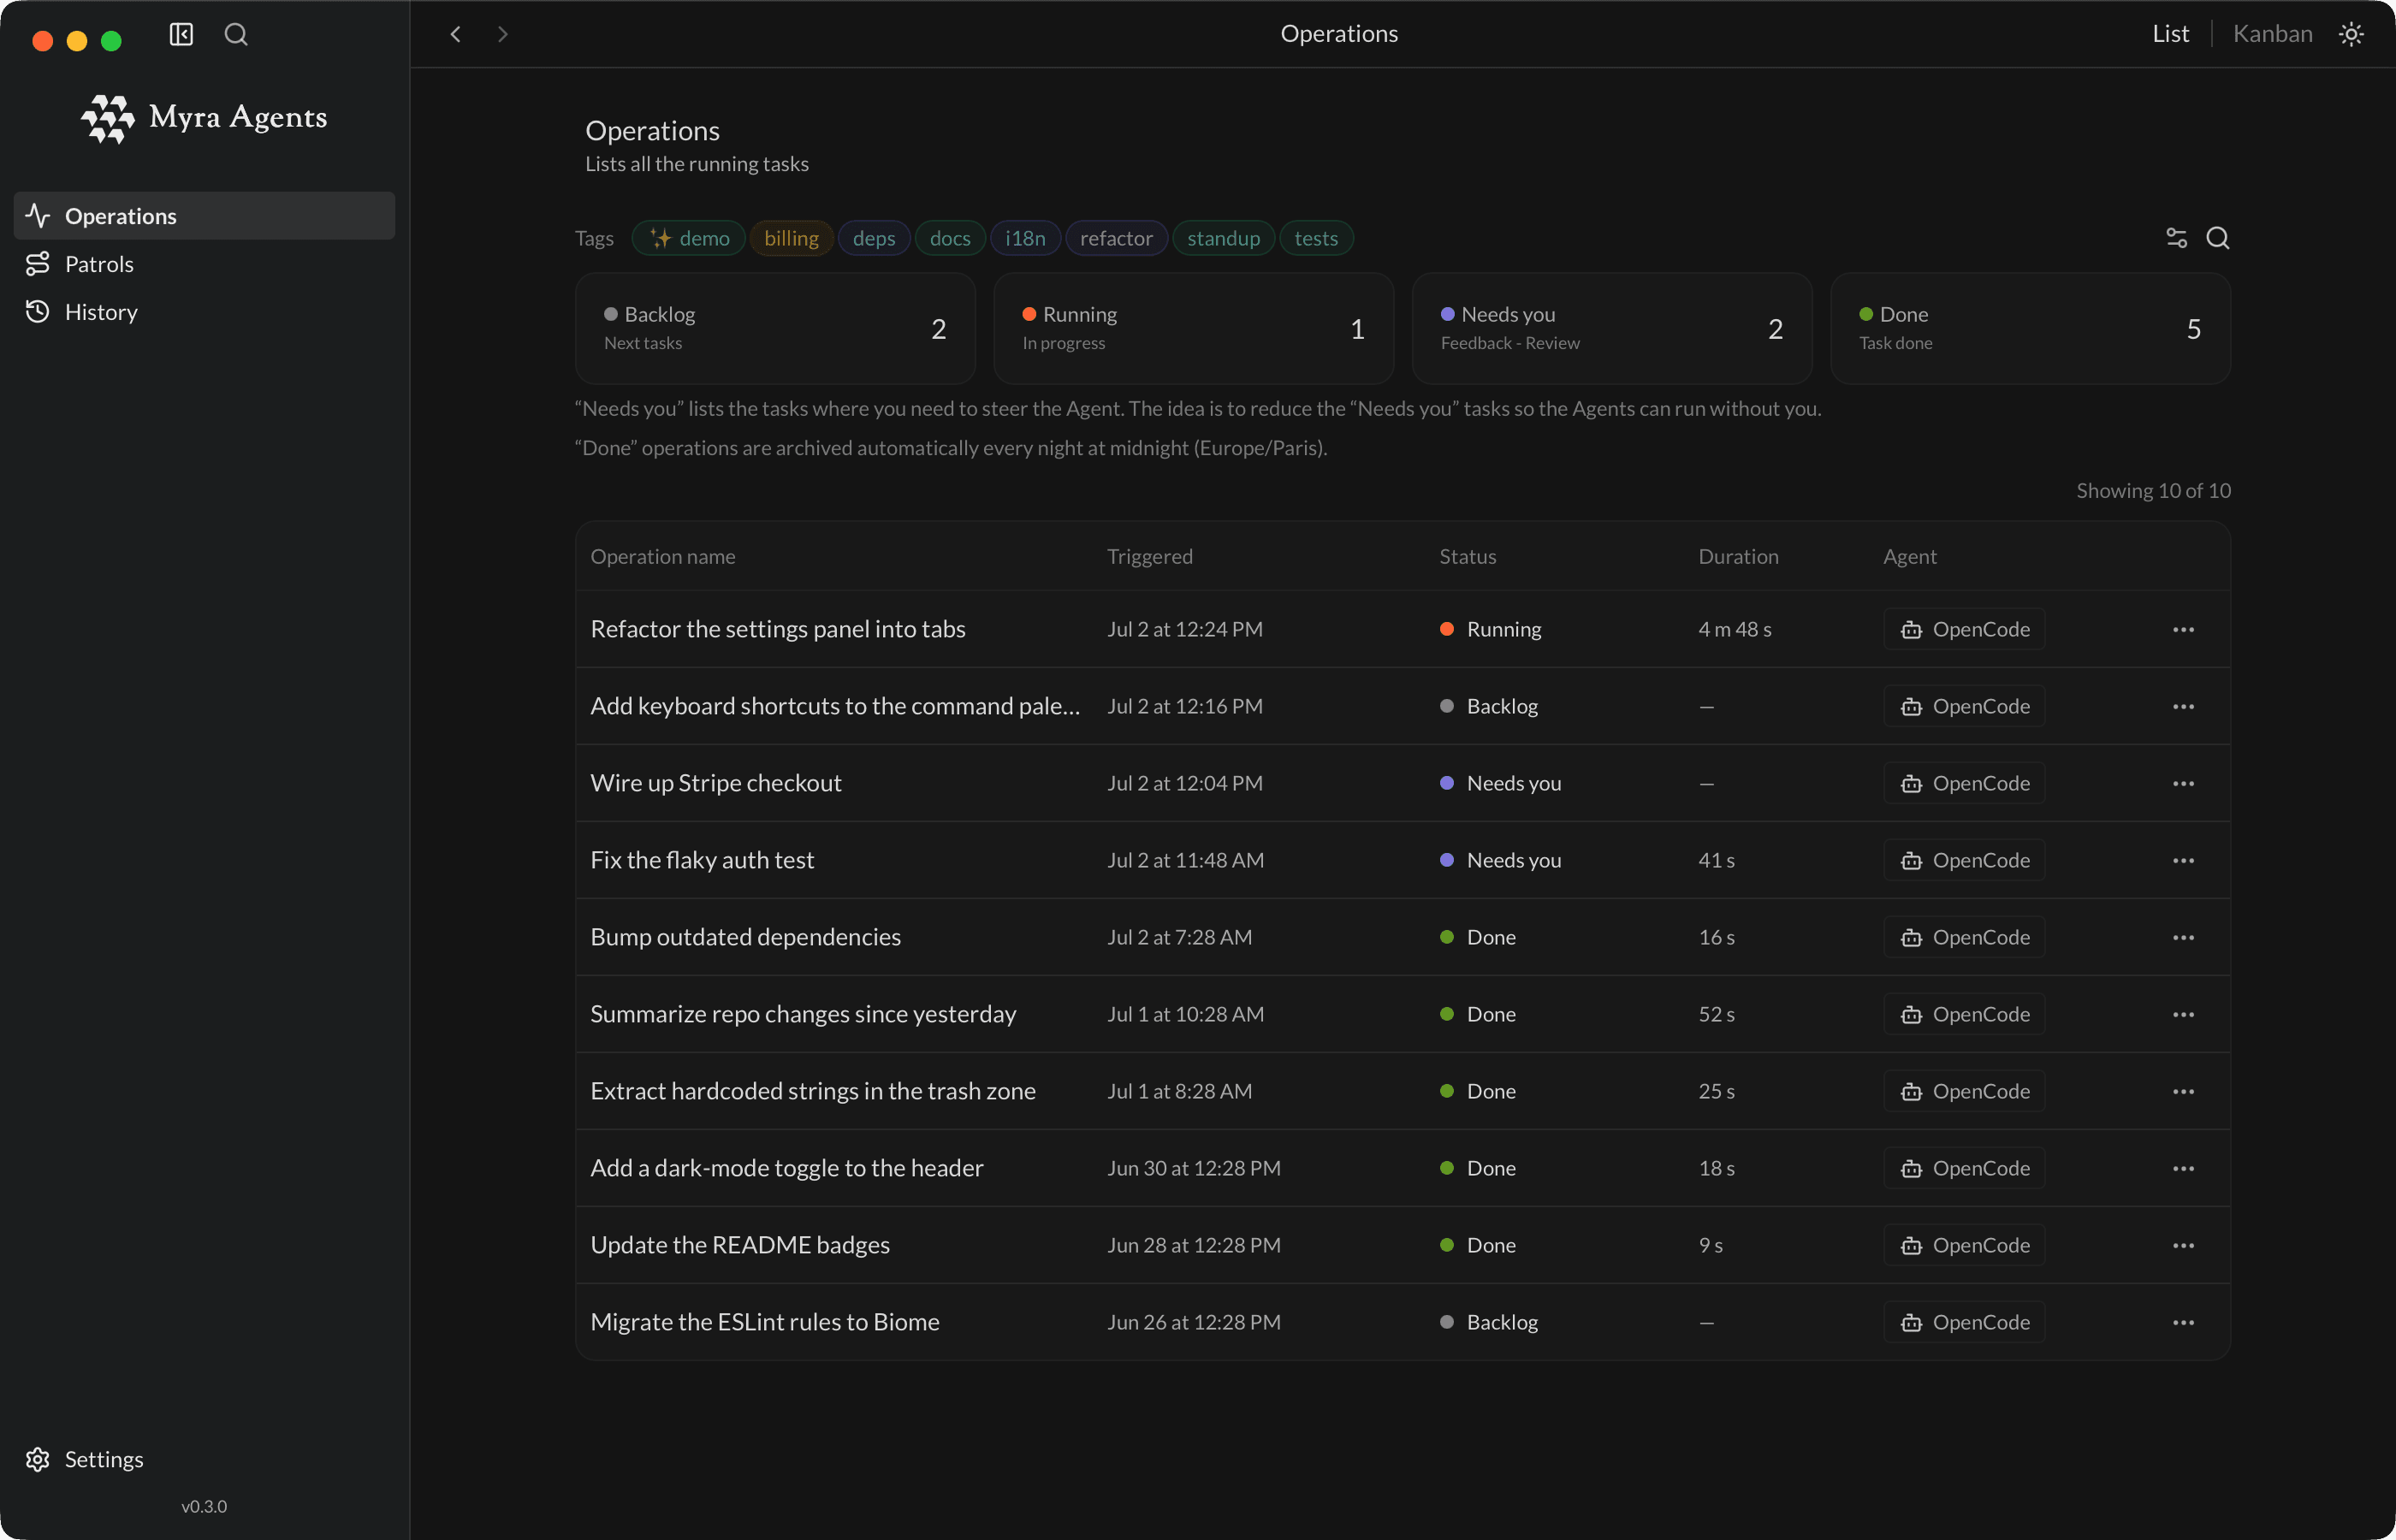Filter by the standup tag
Image resolution: width=2396 pixels, height=1540 pixels.
pyautogui.click(x=1223, y=238)
